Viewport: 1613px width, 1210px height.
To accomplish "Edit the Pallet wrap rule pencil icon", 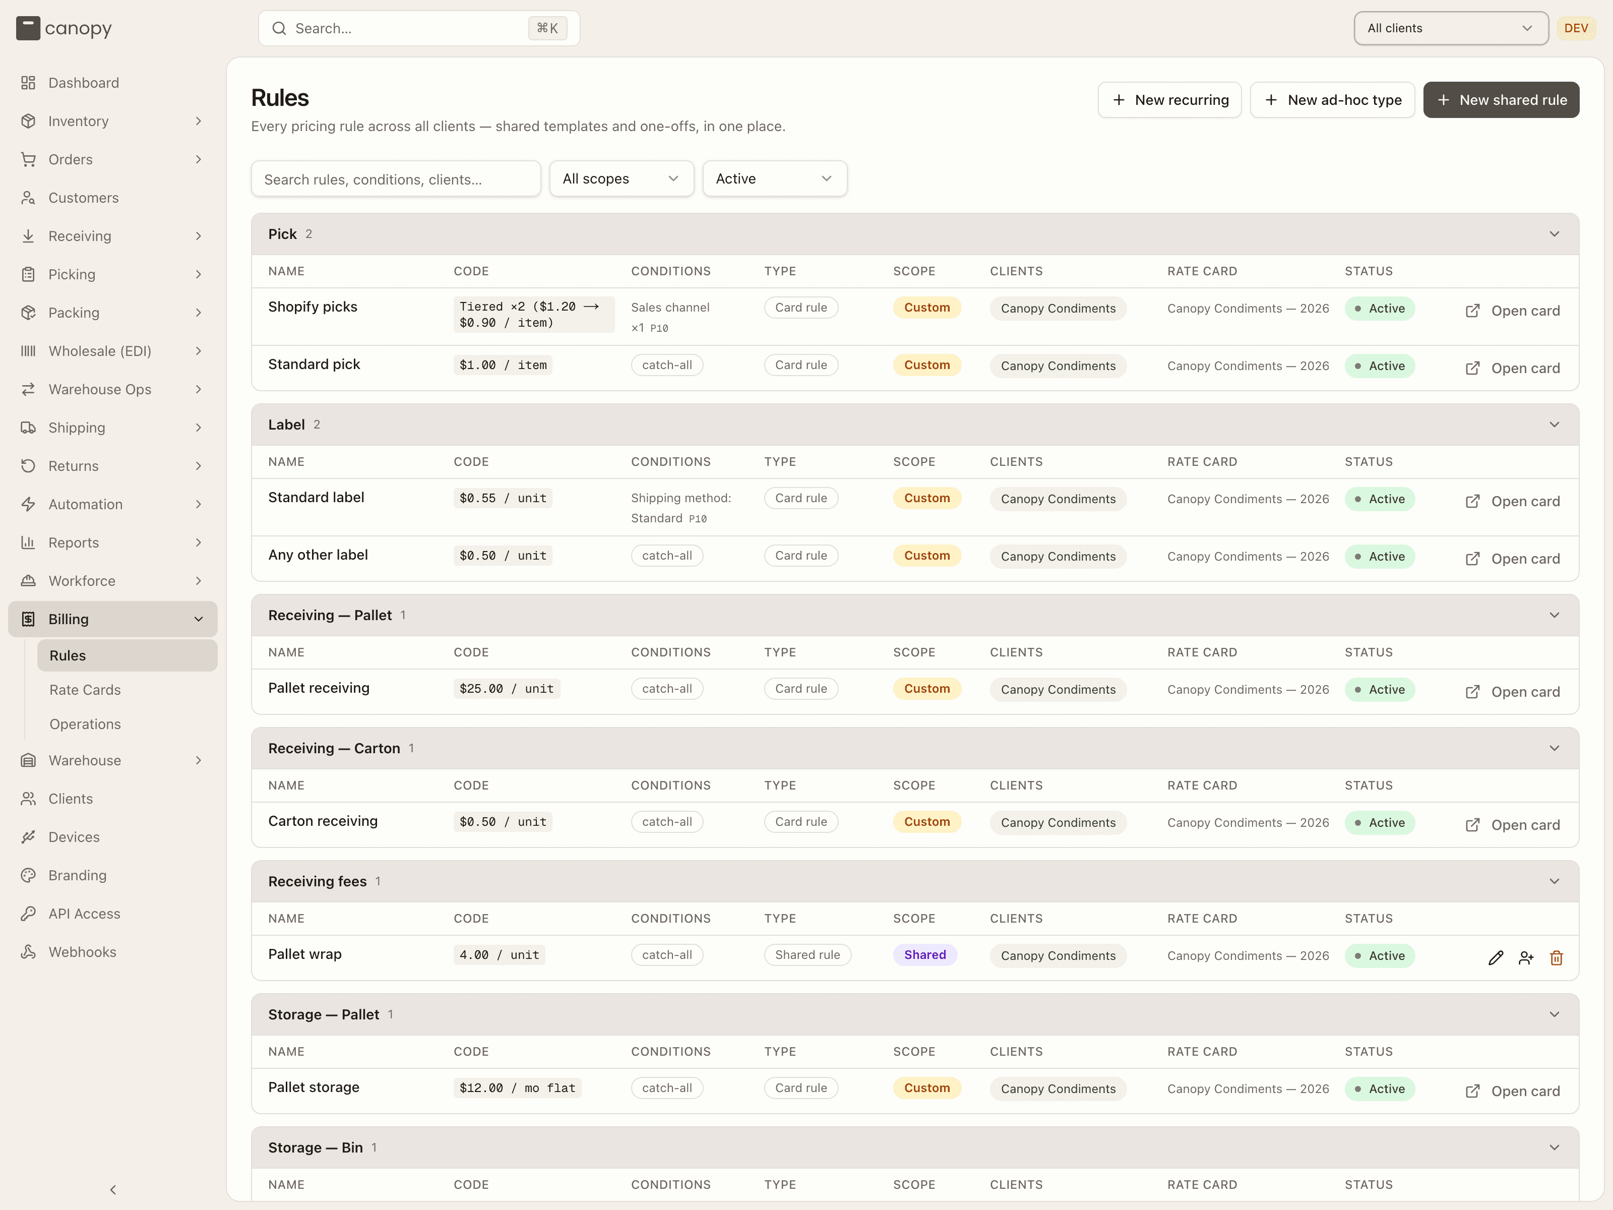I will [x=1496, y=957].
